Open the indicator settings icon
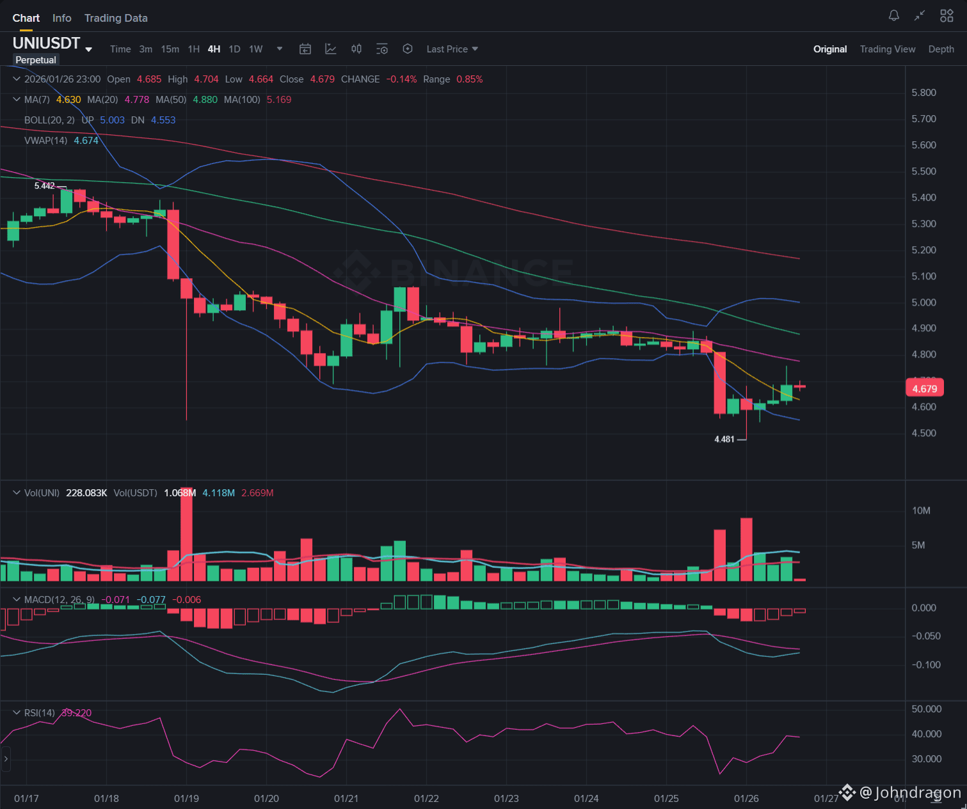 tap(382, 49)
